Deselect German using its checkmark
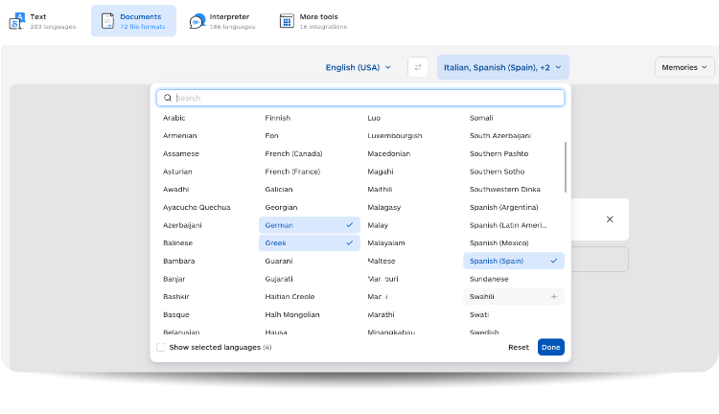 (x=349, y=225)
